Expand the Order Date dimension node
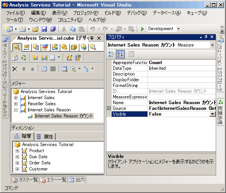The width and height of the screenshot is (226, 193). [x=17, y=163]
